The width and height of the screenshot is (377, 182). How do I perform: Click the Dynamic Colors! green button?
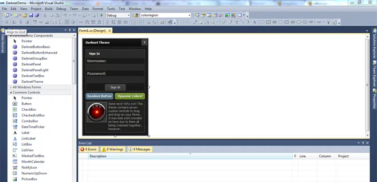tap(130, 96)
